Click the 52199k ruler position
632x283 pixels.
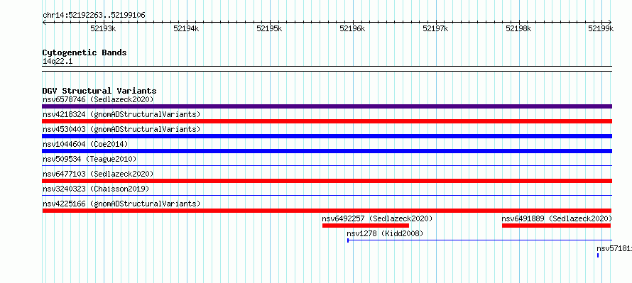coord(601,28)
